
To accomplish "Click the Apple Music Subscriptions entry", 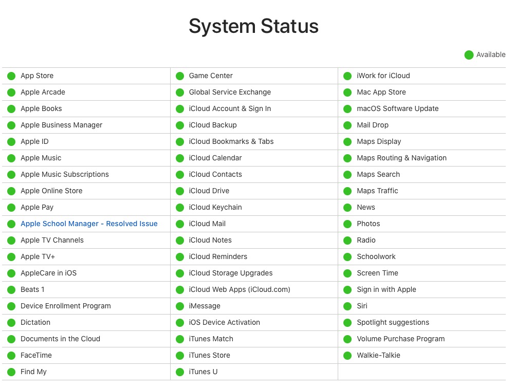I will tap(65, 175).
